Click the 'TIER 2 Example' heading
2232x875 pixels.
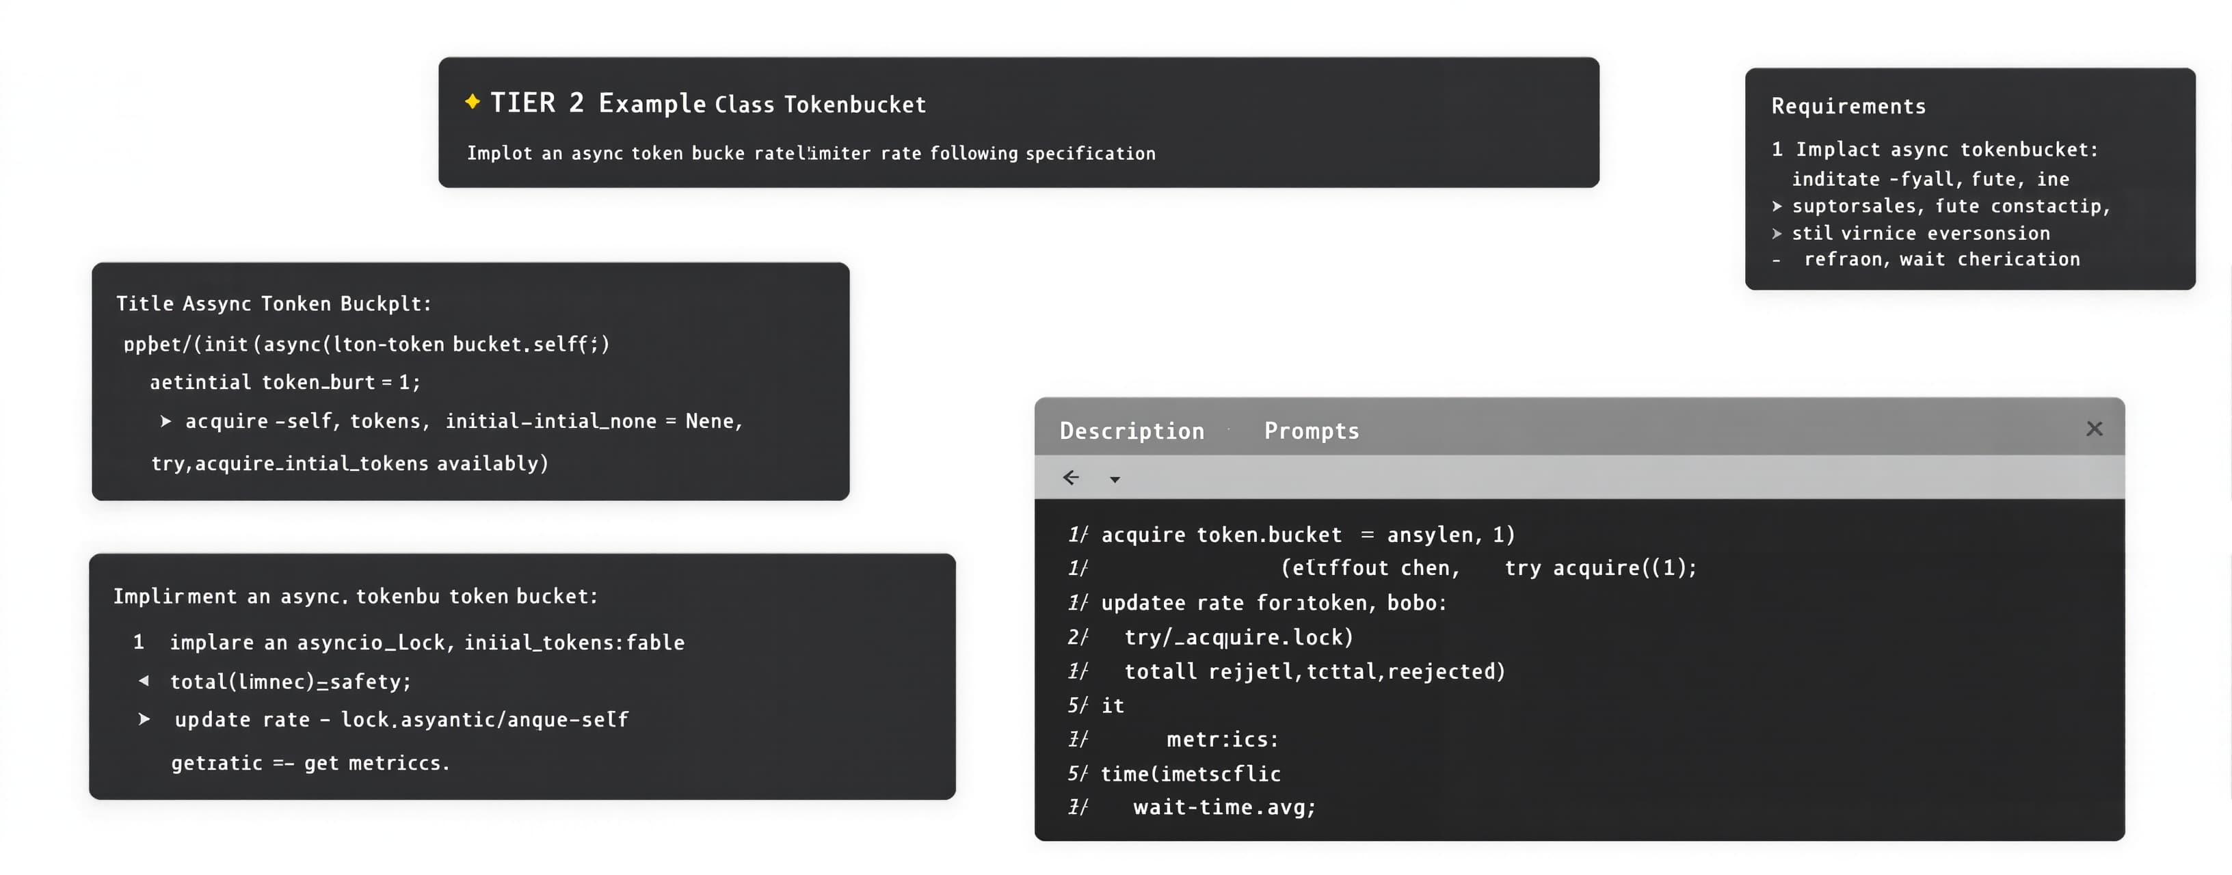pos(598,103)
